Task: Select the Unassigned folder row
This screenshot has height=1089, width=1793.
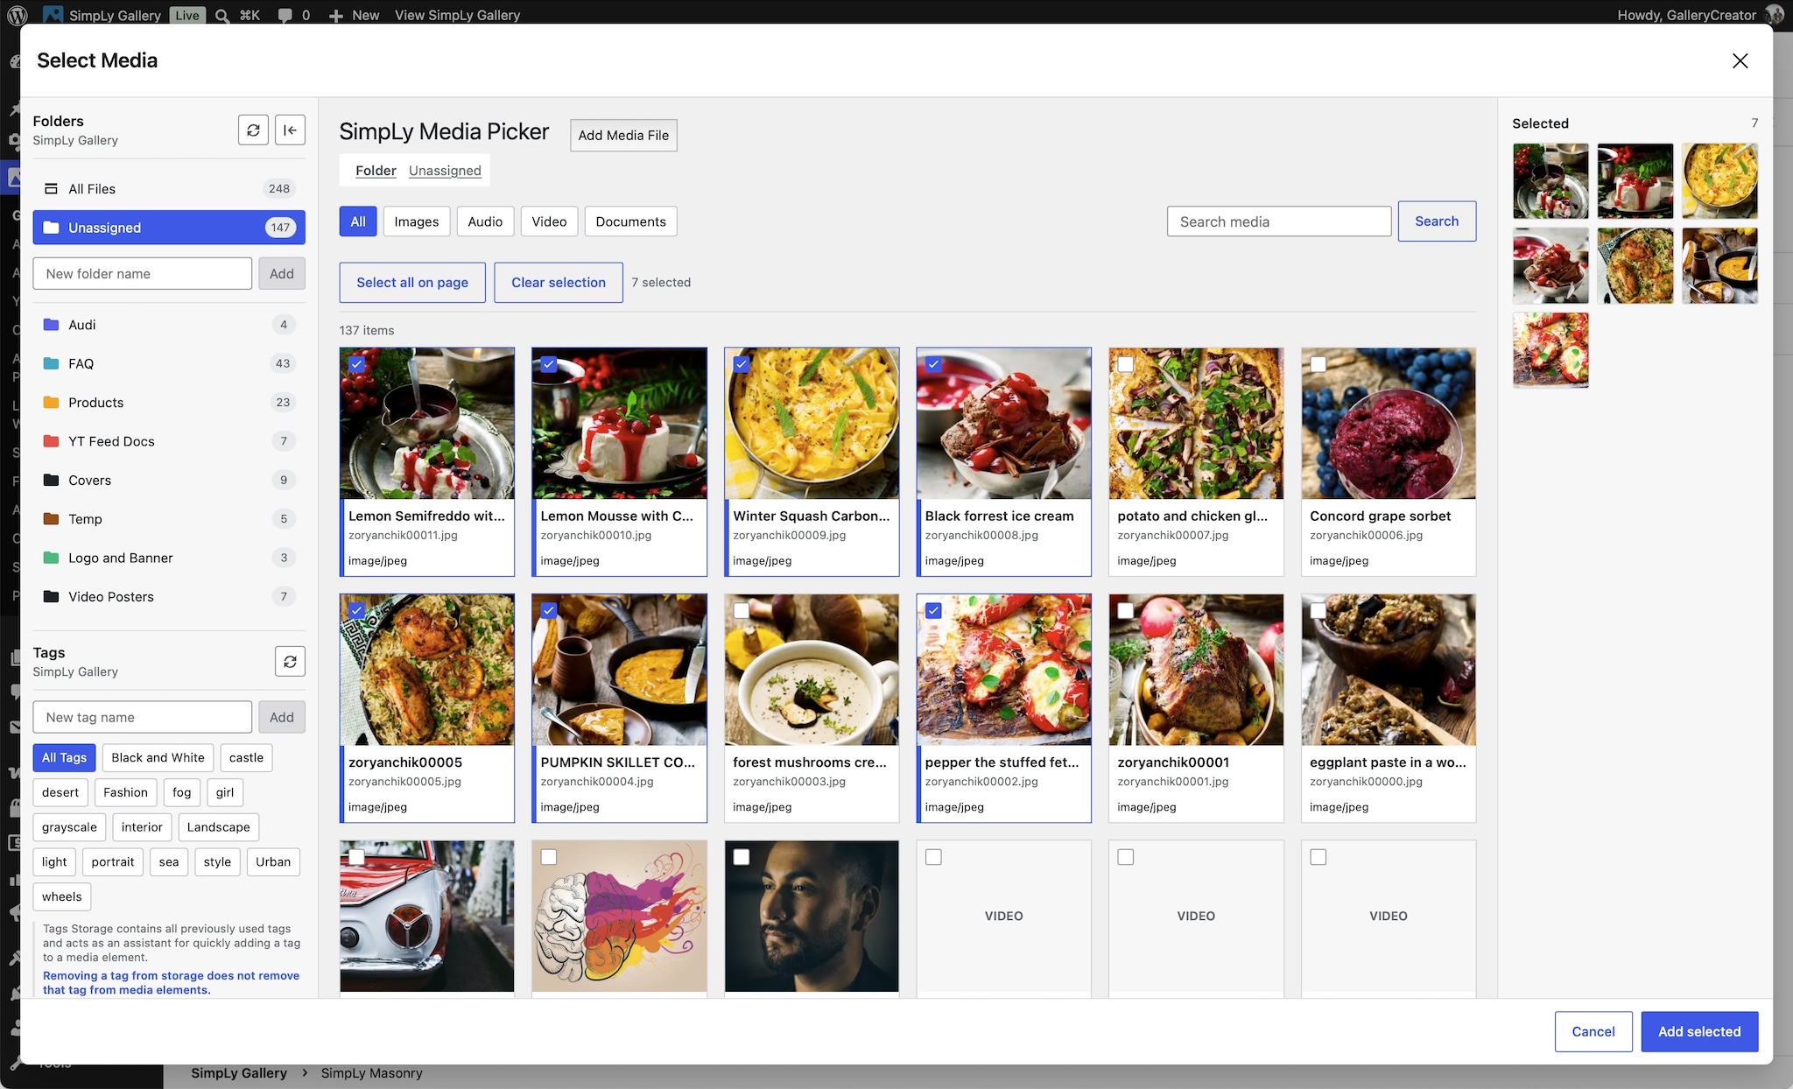Action: (169, 228)
